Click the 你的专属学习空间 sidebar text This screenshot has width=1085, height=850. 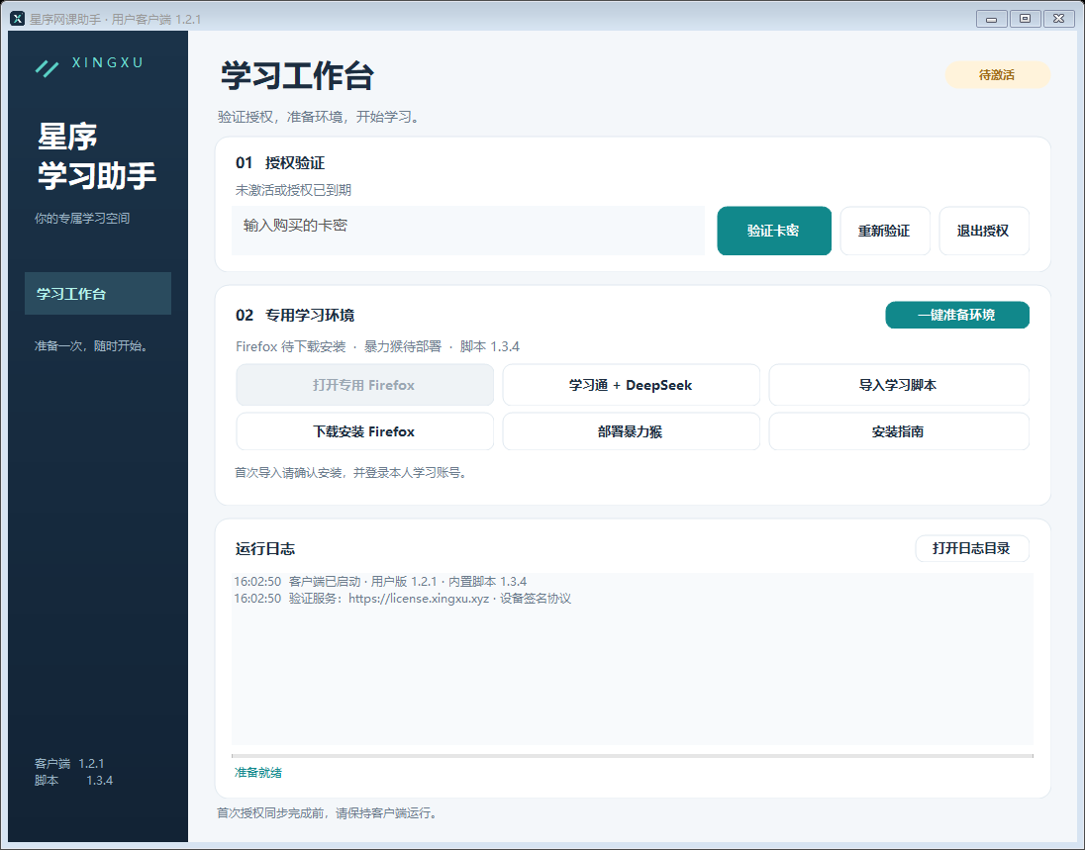(82, 219)
